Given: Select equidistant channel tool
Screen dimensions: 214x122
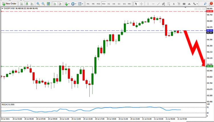Looking at the screenshot, I should (163, 4).
